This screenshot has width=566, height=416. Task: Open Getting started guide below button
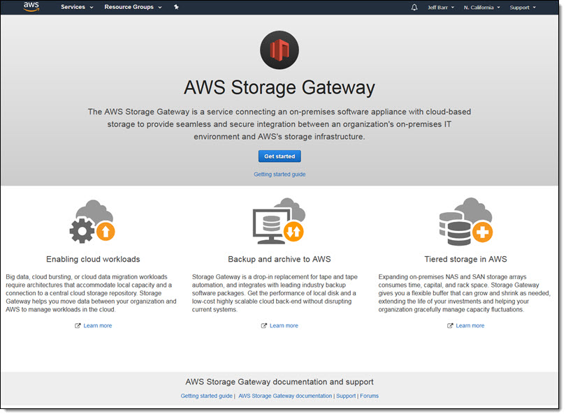280,174
